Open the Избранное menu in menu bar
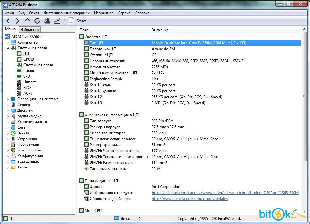 (104, 13)
